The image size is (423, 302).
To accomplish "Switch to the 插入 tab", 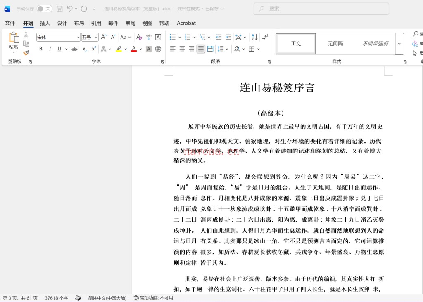I will pos(45,23).
